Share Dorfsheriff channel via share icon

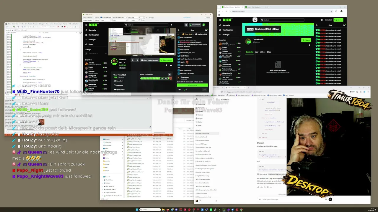click(309, 45)
